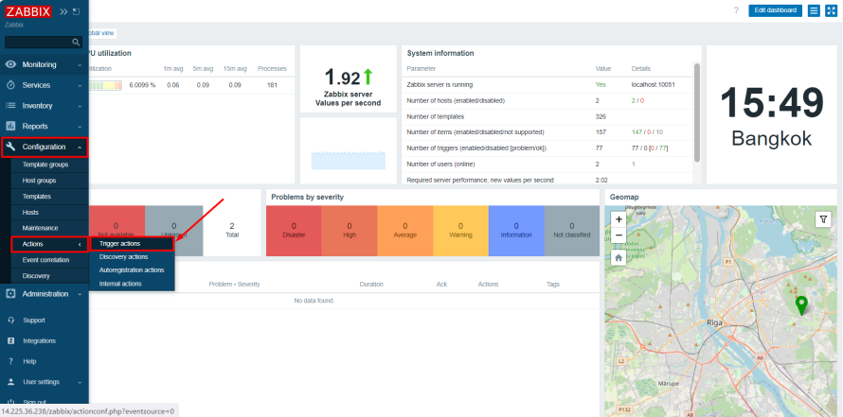
Task: Click the Integrations link
Action: click(x=39, y=340)
